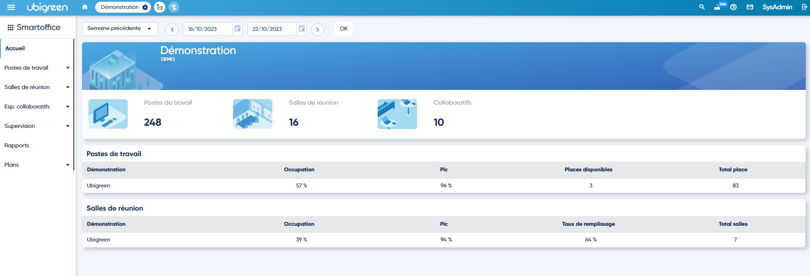
Task: Click the Salles de réunion illustration
Action: [253, 114]
